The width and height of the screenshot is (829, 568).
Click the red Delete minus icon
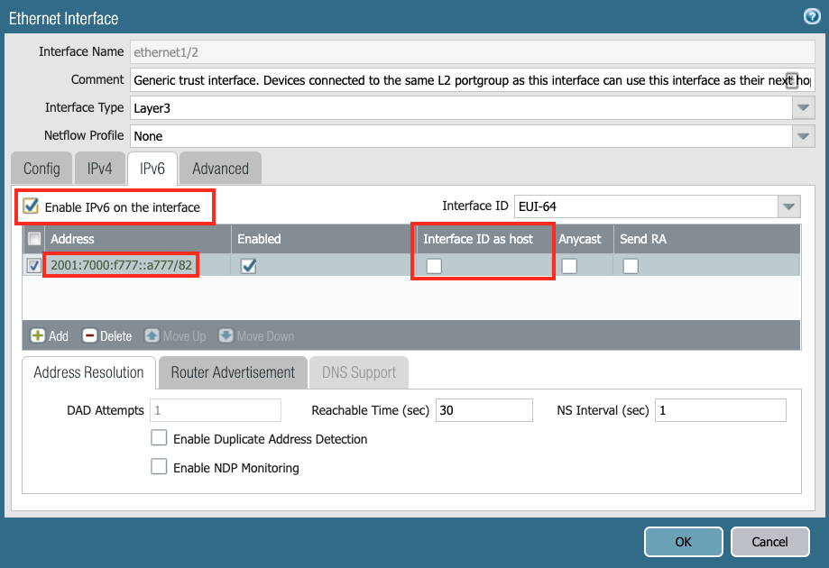(90, 336)
